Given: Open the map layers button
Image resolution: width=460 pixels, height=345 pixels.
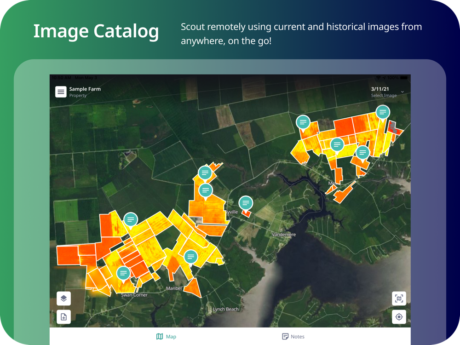Looking at the screenshot, I should point(63,299).
